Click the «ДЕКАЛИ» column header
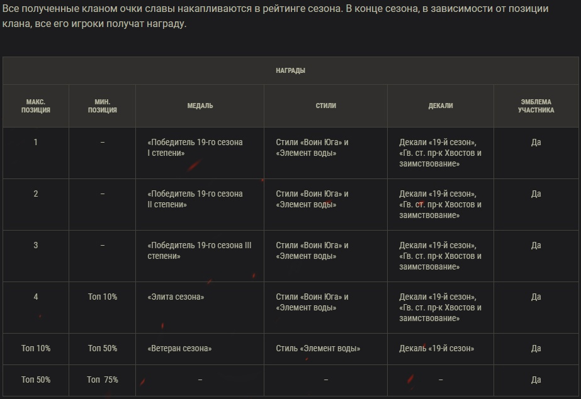581x399 pixels. pos(440,106)
